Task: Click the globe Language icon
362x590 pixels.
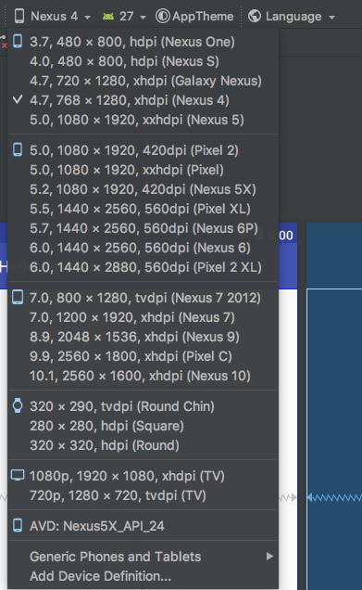Action: (x=255, y=16)
